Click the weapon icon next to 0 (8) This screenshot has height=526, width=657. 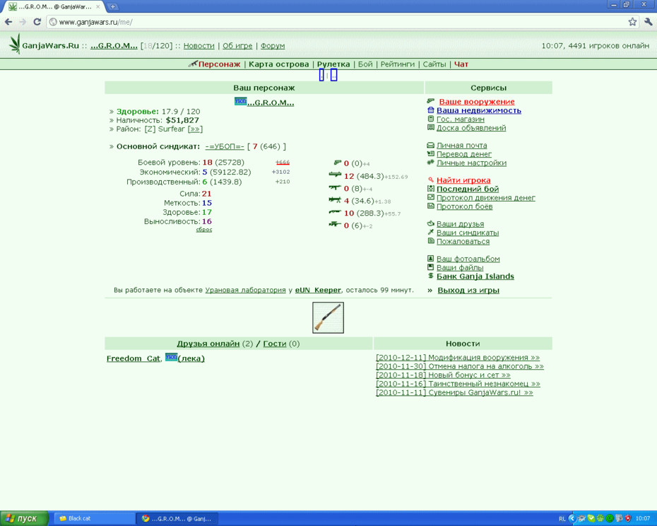pos(335,187)
